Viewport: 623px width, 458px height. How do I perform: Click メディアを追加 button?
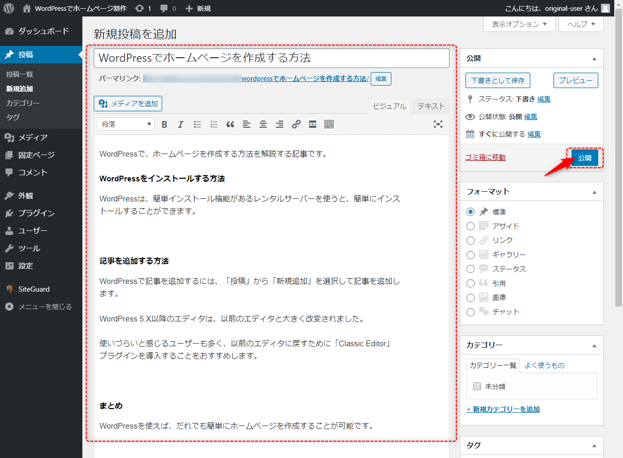pos(128,104)
